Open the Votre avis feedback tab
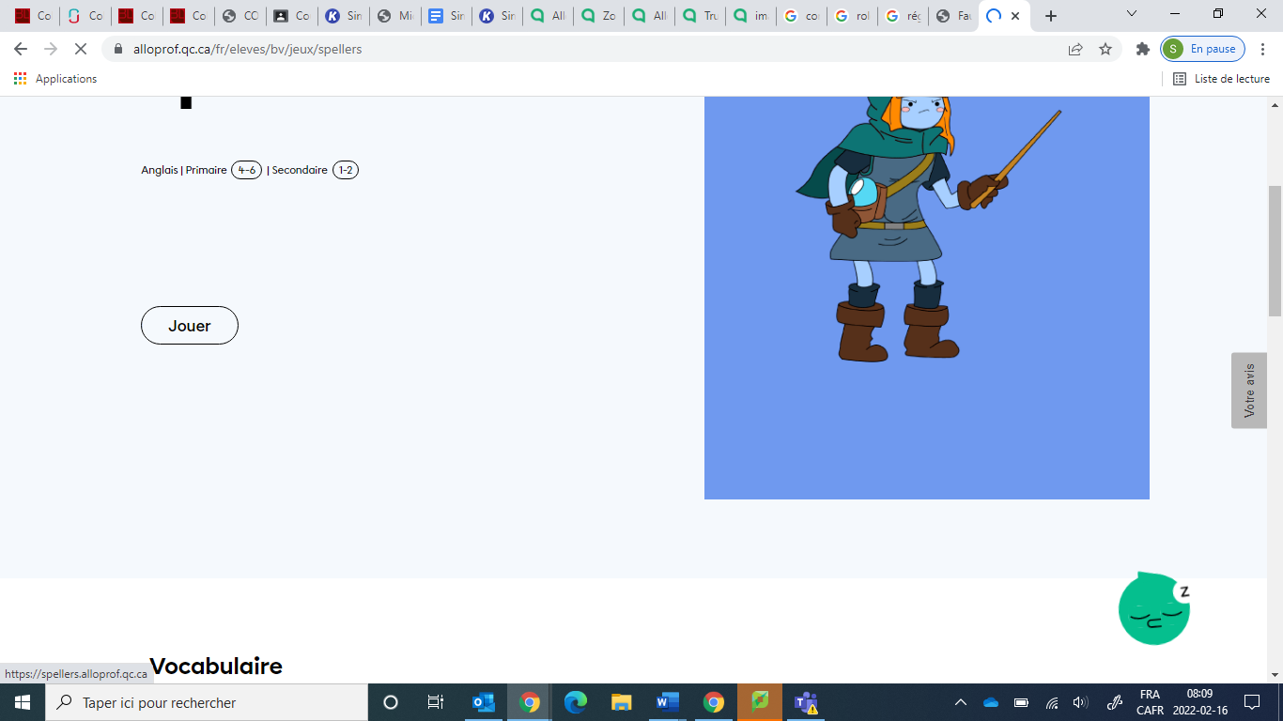Screen dimensions: 1283x721 [x=1248, y=391]
